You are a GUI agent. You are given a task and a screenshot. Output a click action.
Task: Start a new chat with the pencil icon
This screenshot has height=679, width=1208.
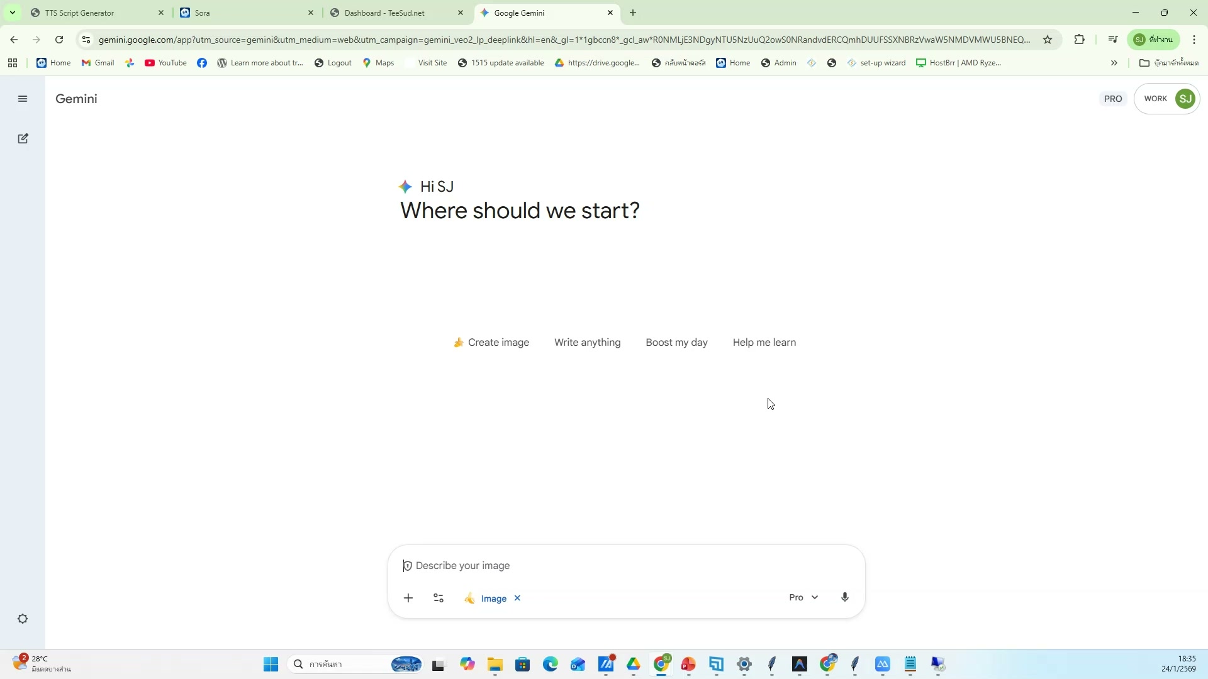coord(23,138)
